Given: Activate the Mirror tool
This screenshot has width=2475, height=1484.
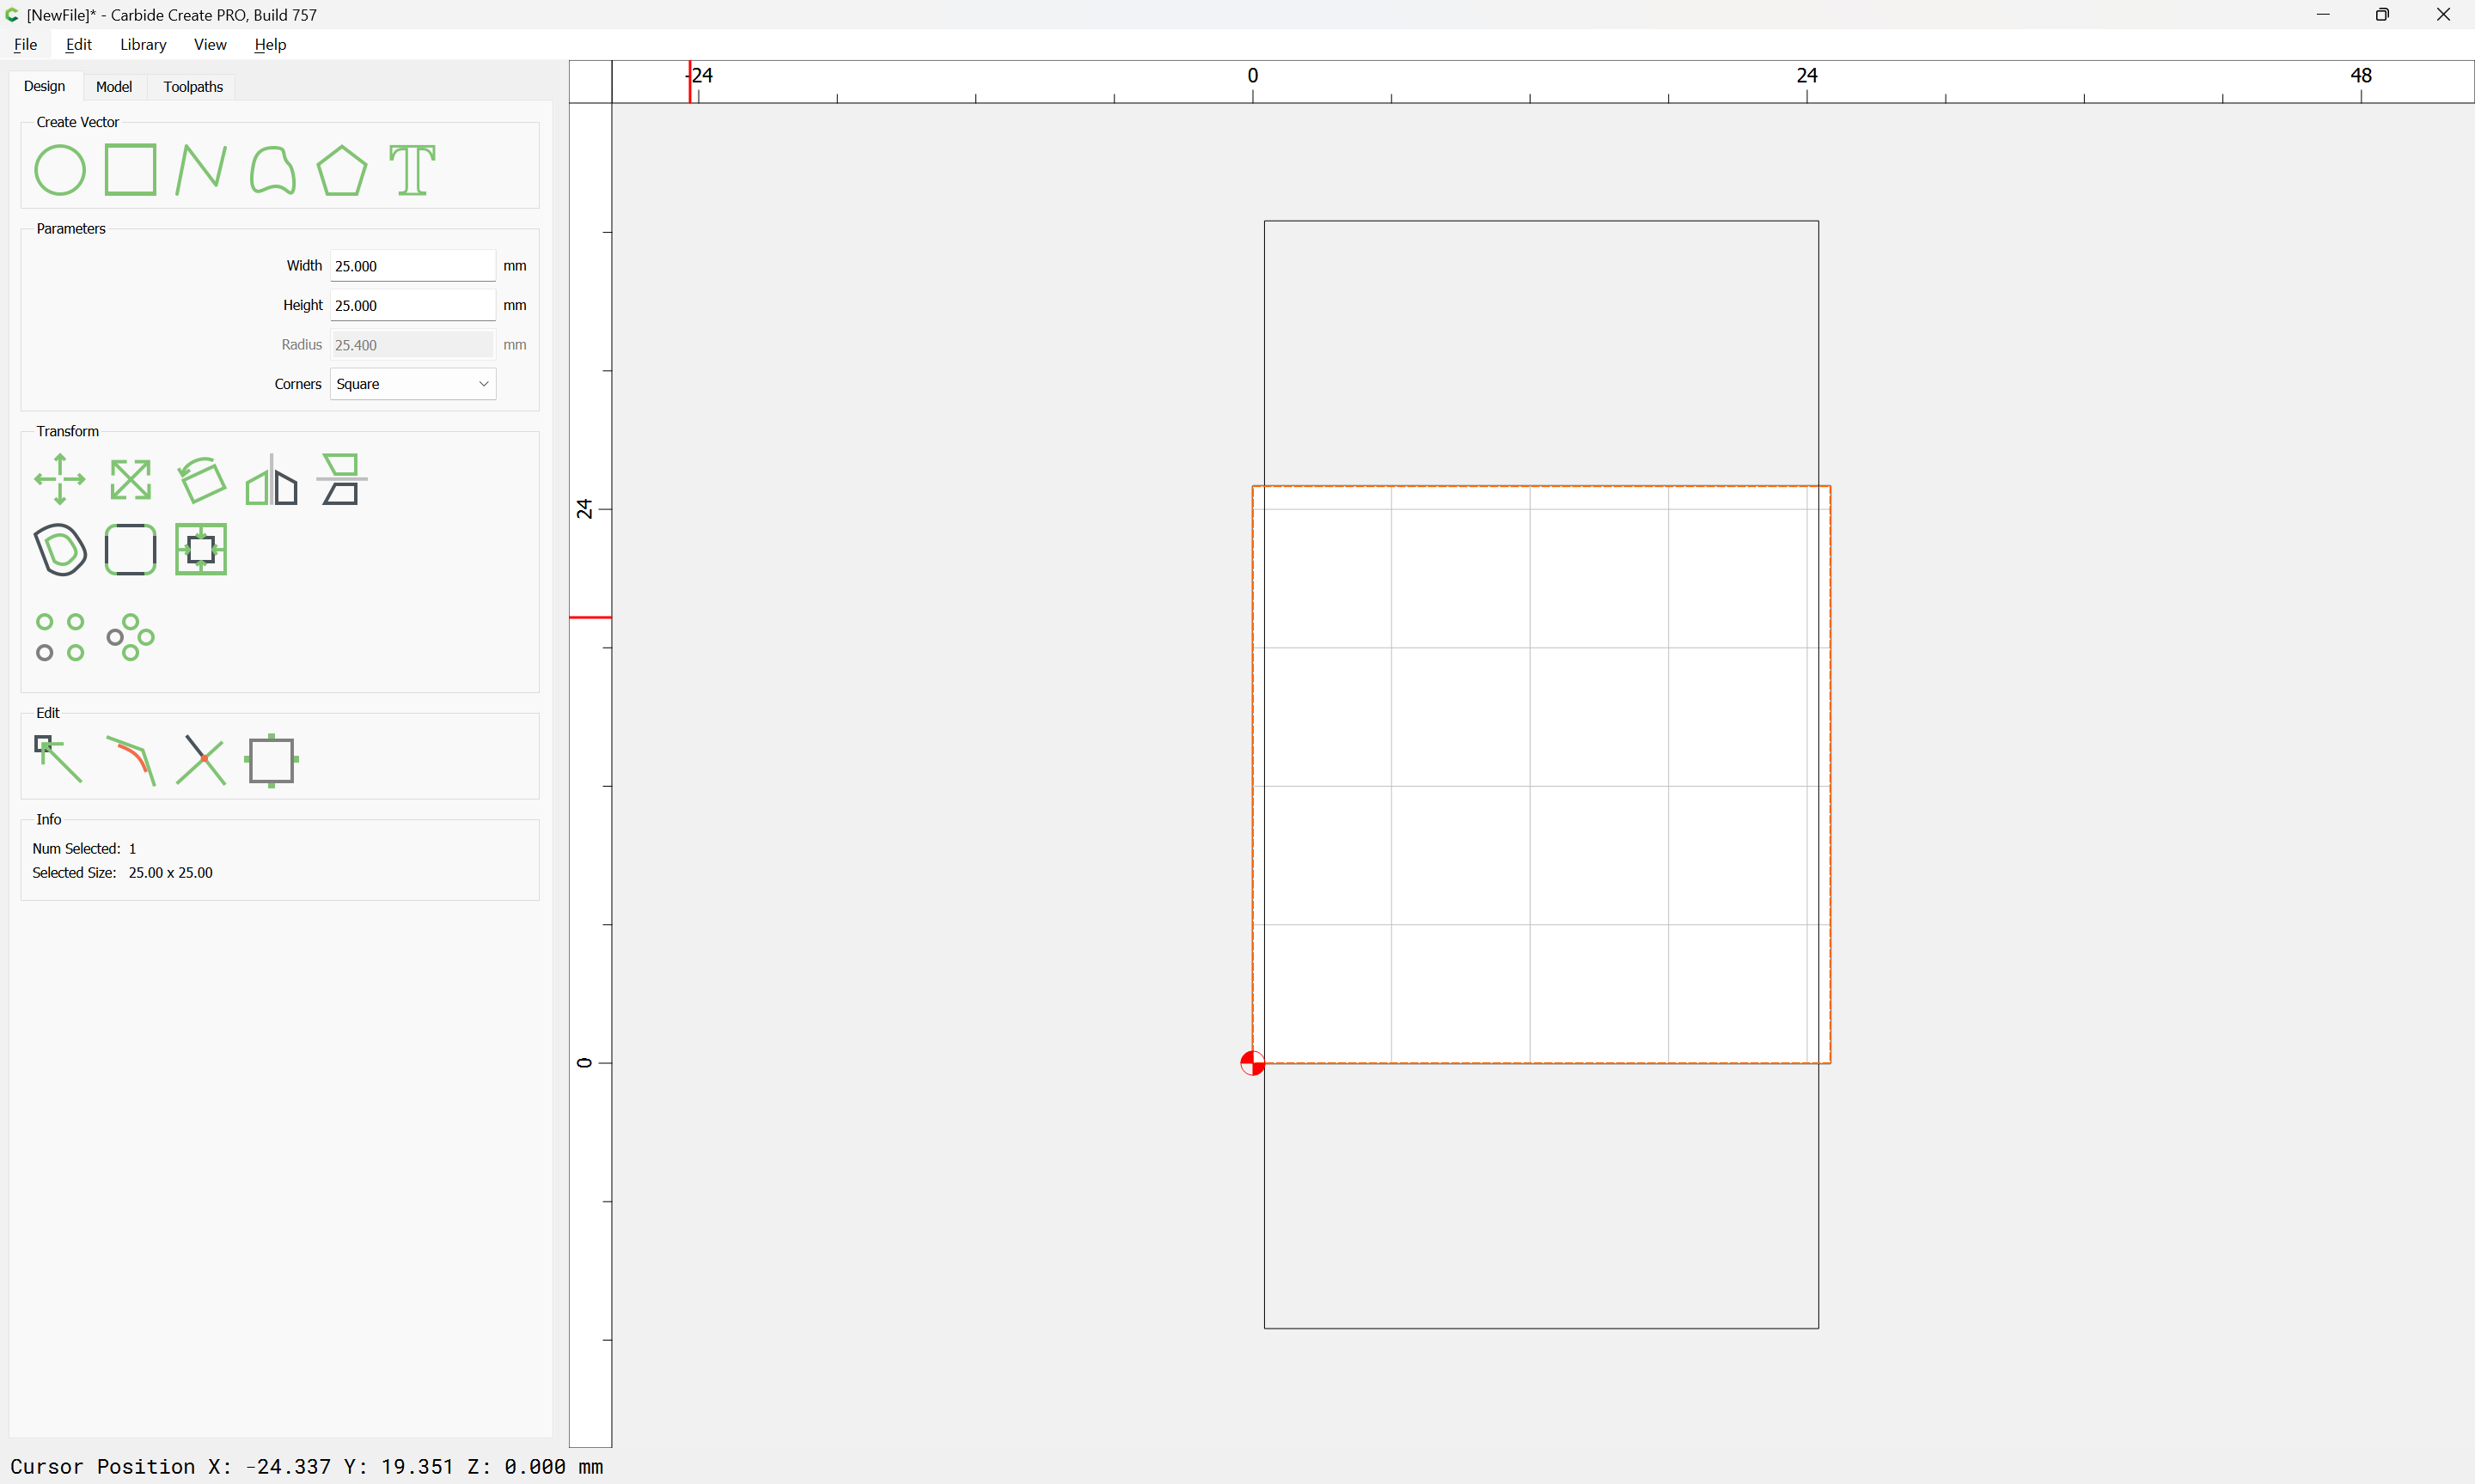Looking at the screenshot, I should point(272,480).
